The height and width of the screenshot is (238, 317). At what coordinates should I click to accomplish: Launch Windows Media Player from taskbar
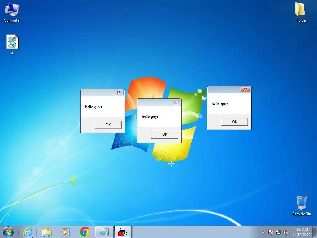click(65, 232)
